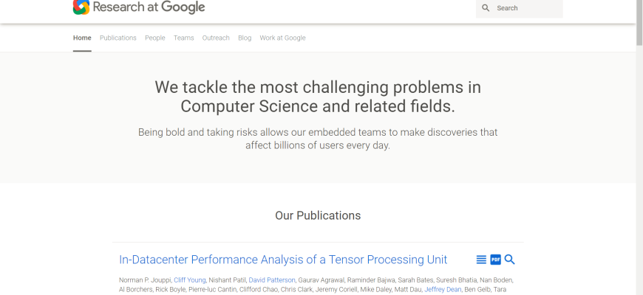Click author link David Patterson
This screenshot has height=295, width=643.
(x=271, y=280)
